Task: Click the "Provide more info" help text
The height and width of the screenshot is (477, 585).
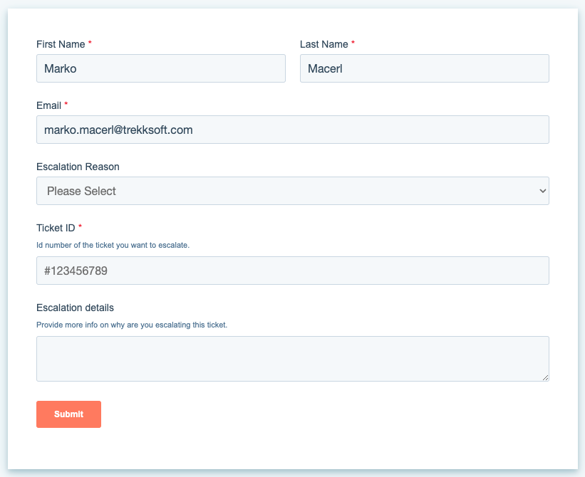Action: [132, 325]
